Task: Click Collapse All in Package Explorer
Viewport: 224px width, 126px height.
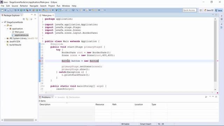Action: coord(24,19)
